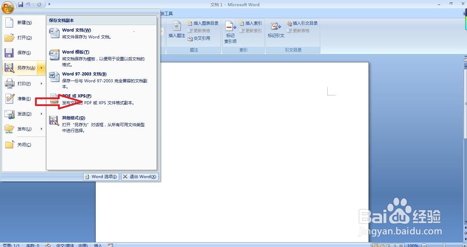Switch to Print Layout view in the status bar
Screen dimensions: 467x247
[x=376, y=246]
